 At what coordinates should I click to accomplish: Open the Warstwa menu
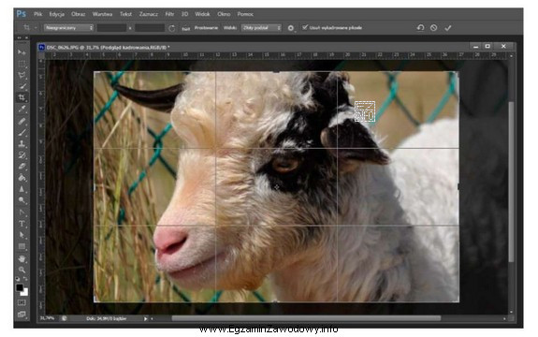coord(102,14)
